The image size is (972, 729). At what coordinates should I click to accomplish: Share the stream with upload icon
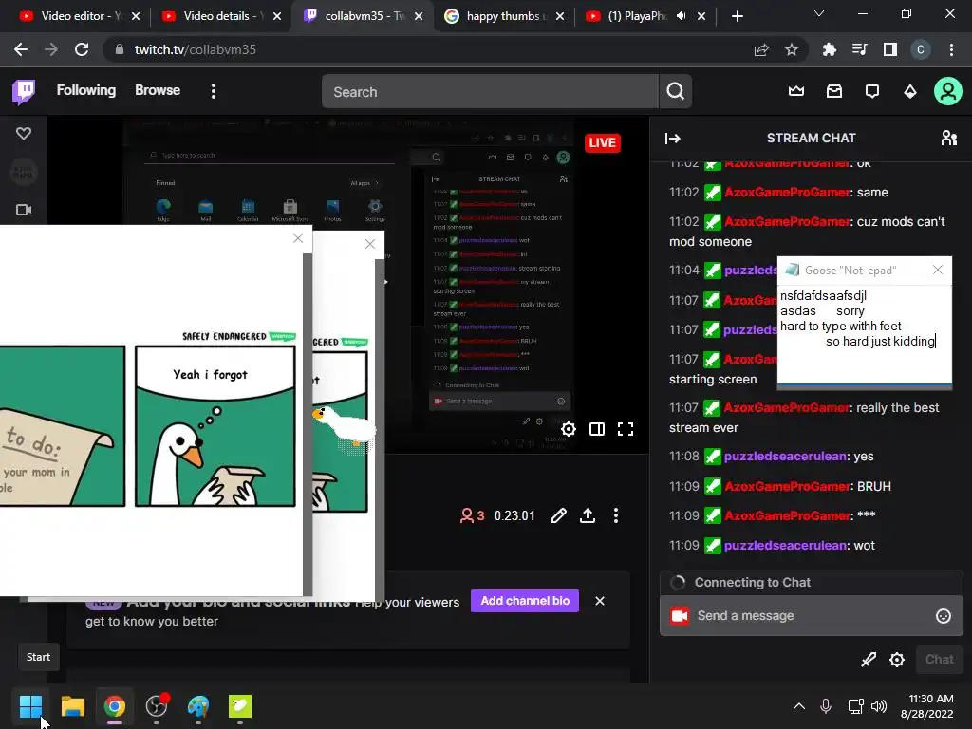tap(587, 515)
